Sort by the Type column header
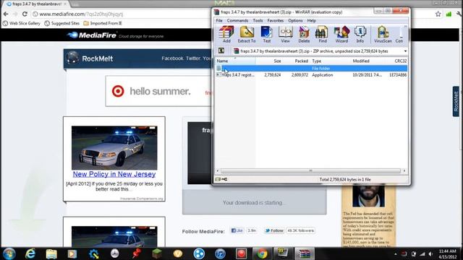Viewport: 463px width, 260px height. 331,61
